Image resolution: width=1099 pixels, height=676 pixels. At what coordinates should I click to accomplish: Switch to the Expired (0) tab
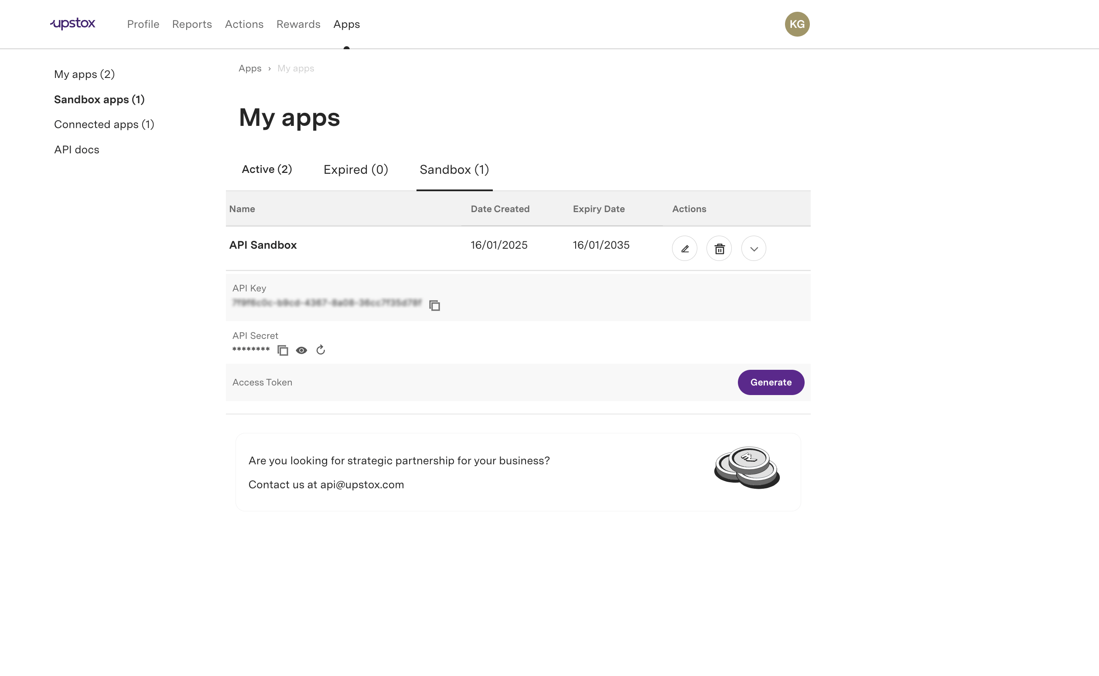click(x=355, y=170)
